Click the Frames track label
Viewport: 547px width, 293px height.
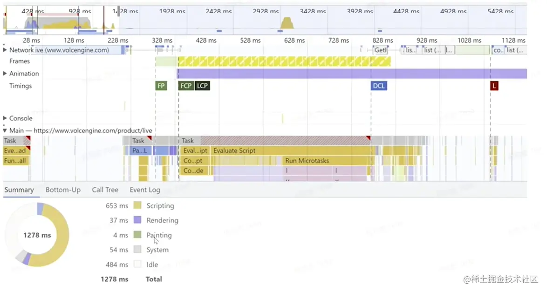[x=20, y=61]
